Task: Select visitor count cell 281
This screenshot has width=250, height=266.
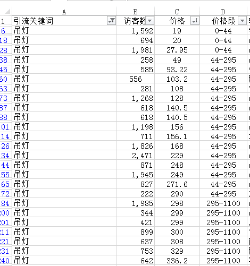Action: click(135, 88)
